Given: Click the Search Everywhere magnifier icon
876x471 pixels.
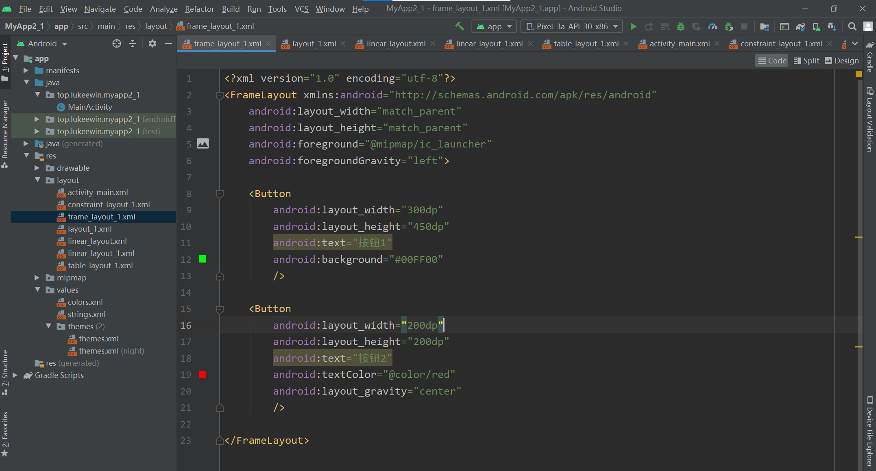Looking at the screenshot, I should pos(852,27).
